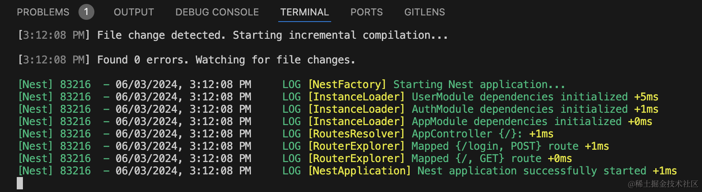
Task: Click the terminal cursor block
Action: click(20, 183)
